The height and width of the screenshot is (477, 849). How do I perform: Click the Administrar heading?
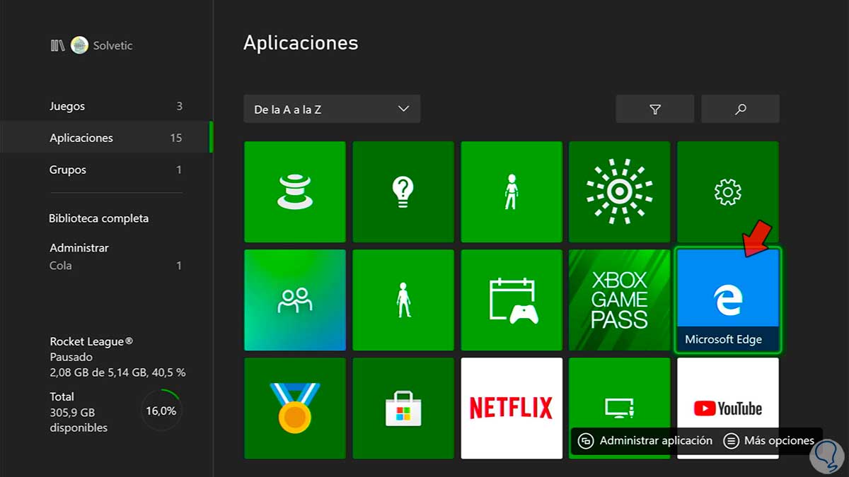tap(79, 248)
